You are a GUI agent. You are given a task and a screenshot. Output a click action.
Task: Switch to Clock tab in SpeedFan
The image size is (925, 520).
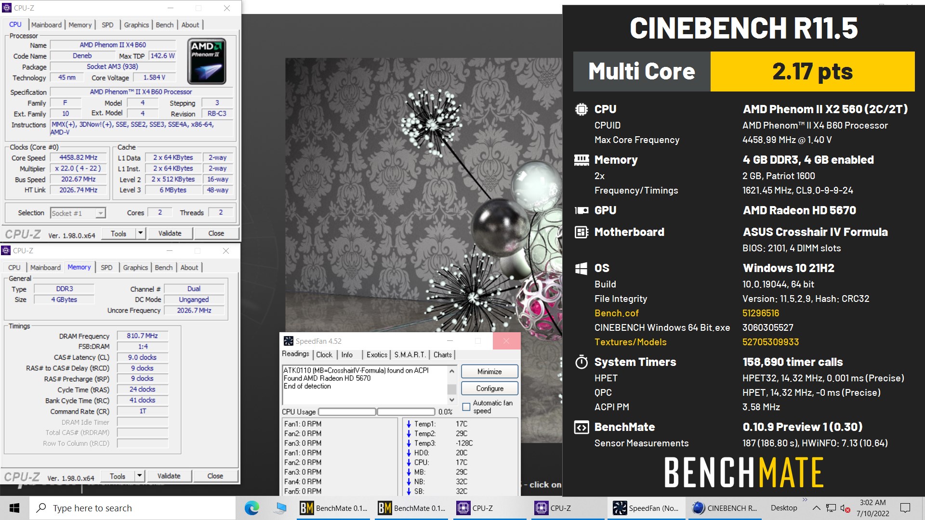324,354
